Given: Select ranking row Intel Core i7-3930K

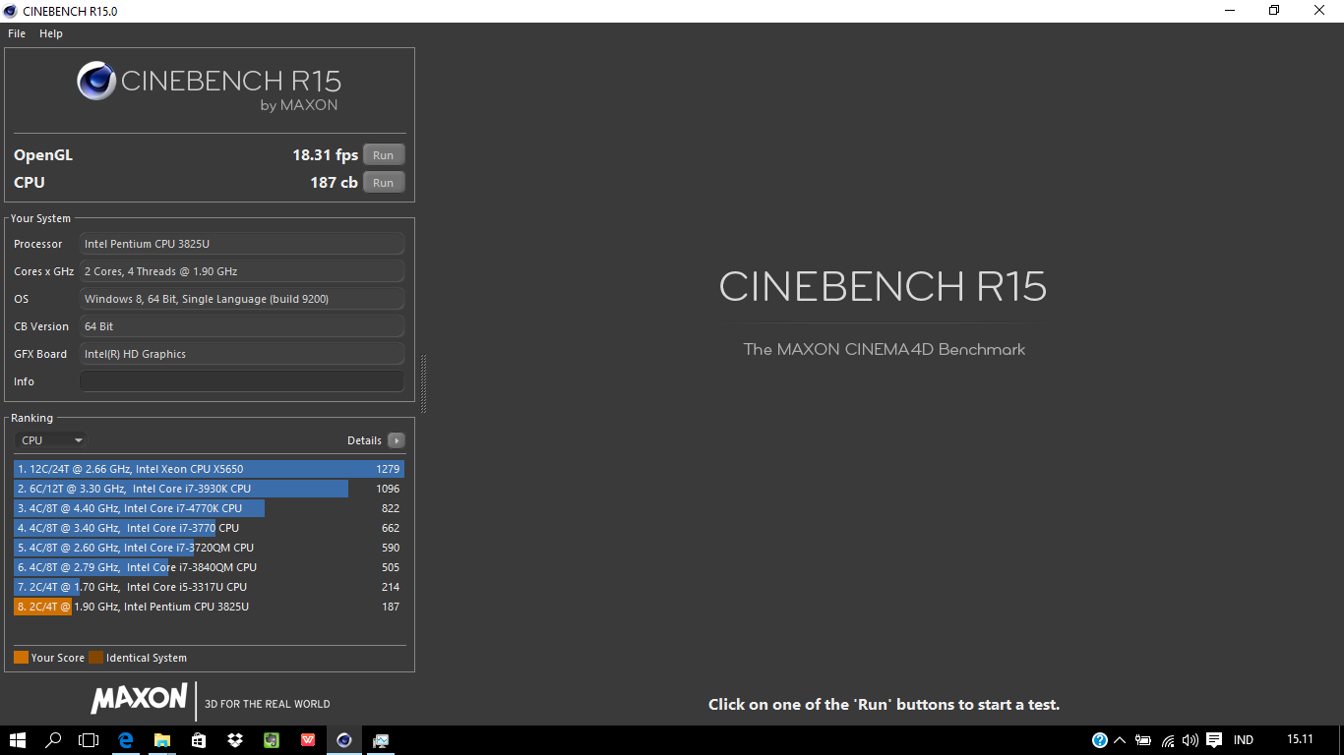Looking at the screenshot, I should pos(209,489).
